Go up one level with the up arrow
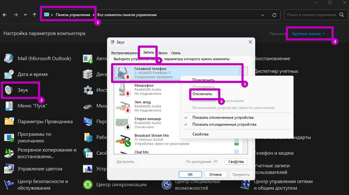Viewport: 349px width, 195px height. [34, 15]
